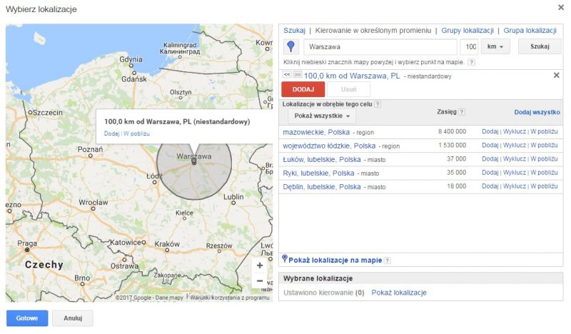Open the km radius unit dropdown

click(495, 47)
